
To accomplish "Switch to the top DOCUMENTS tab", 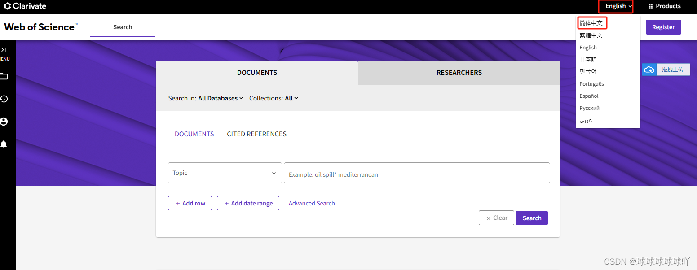I will (x=257, y=73).
